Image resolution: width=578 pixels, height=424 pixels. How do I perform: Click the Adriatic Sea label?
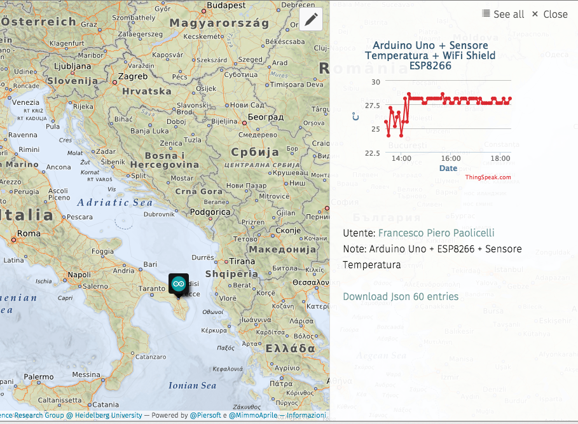point(114,203)
